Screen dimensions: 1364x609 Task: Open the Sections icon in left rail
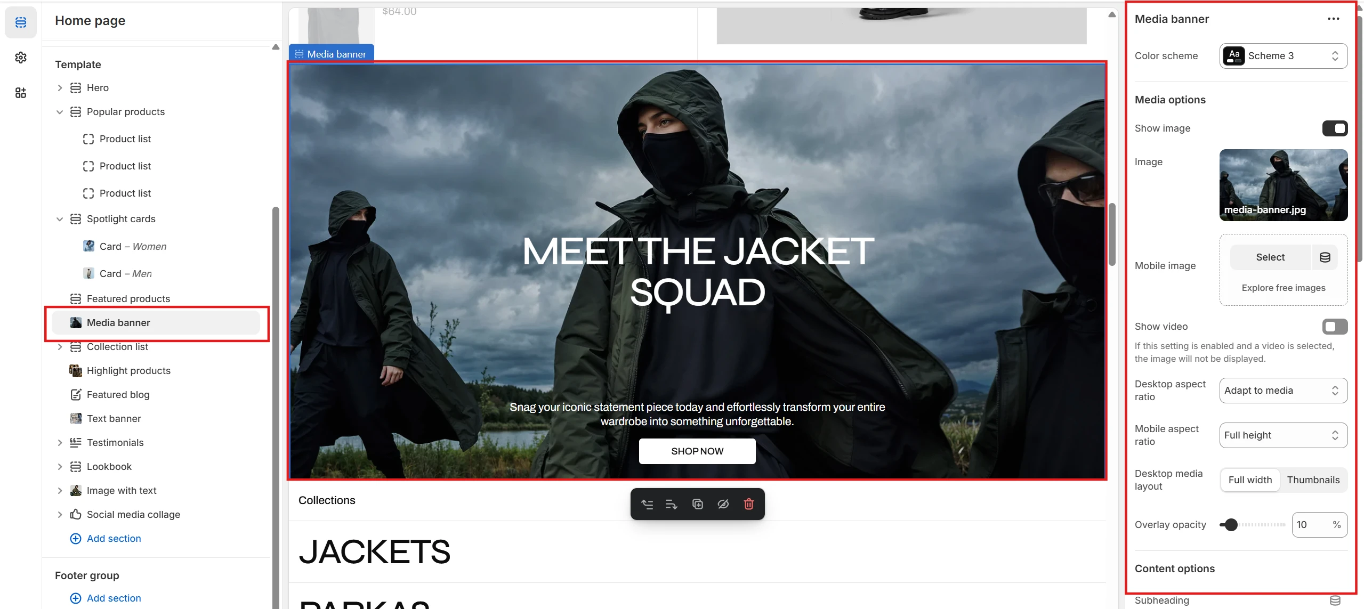[21, 22]
